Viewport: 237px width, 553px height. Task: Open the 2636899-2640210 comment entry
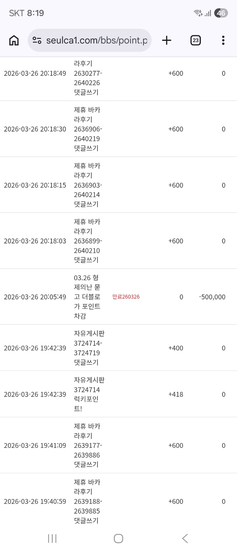88,241
